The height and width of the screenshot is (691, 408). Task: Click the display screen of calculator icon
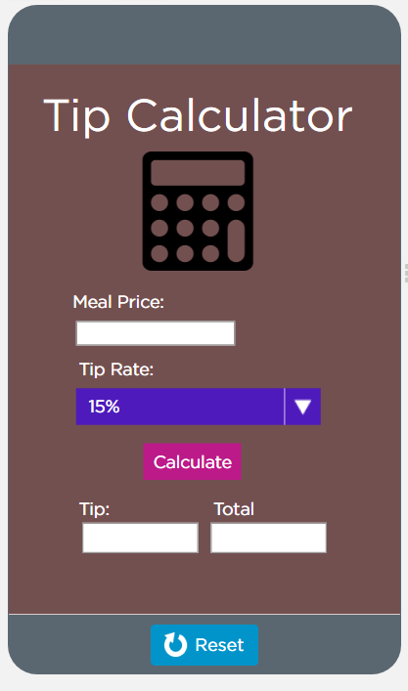(x=198, y=172)
